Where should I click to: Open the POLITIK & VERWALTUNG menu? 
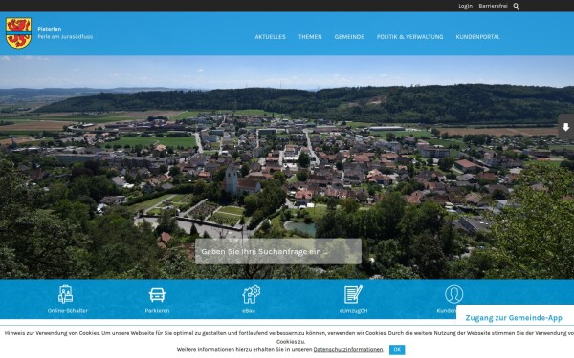410,37
